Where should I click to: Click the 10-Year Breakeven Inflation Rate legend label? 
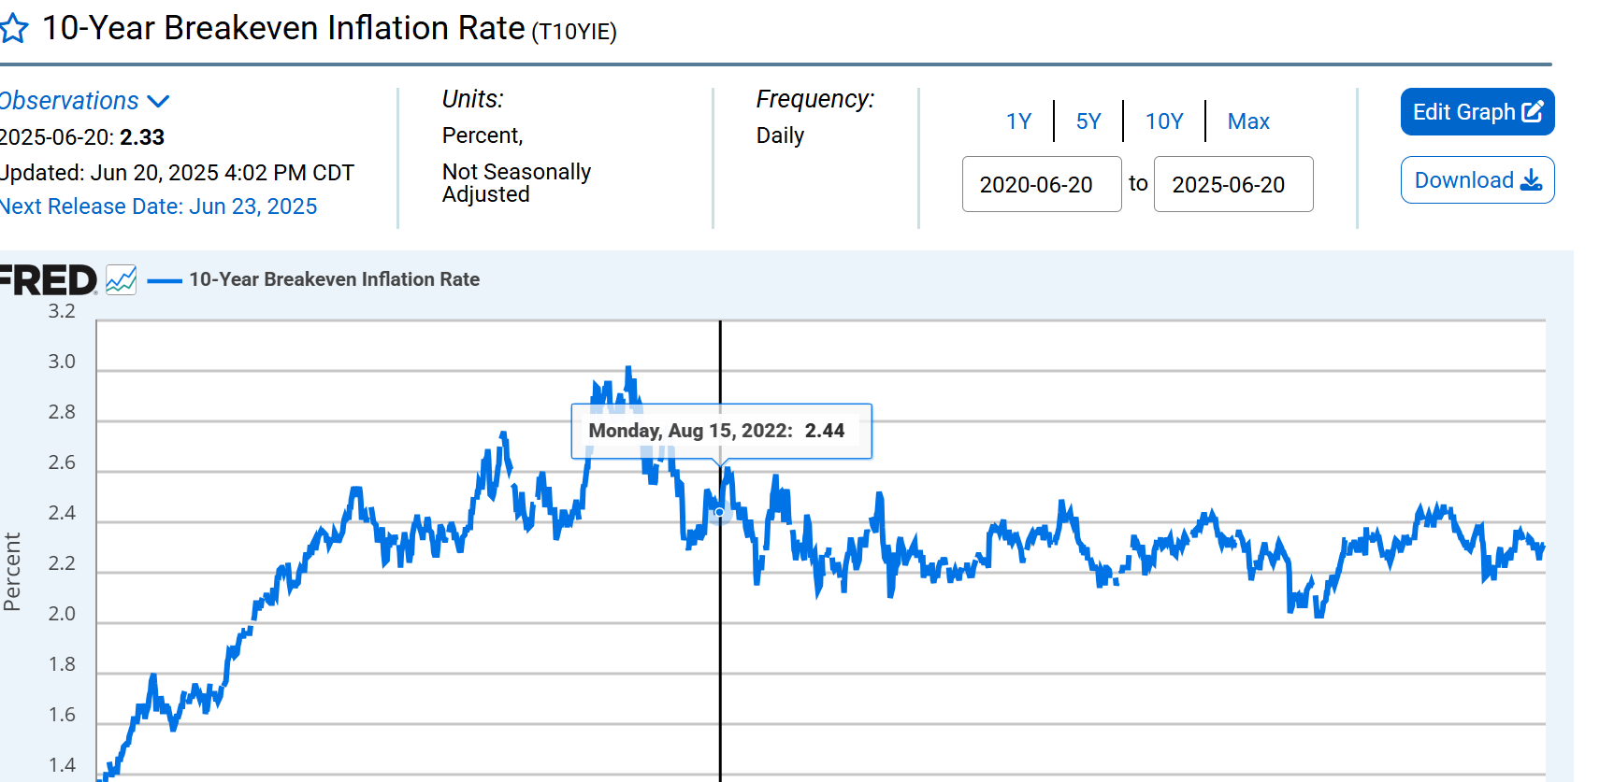click(x=334, y=279)
